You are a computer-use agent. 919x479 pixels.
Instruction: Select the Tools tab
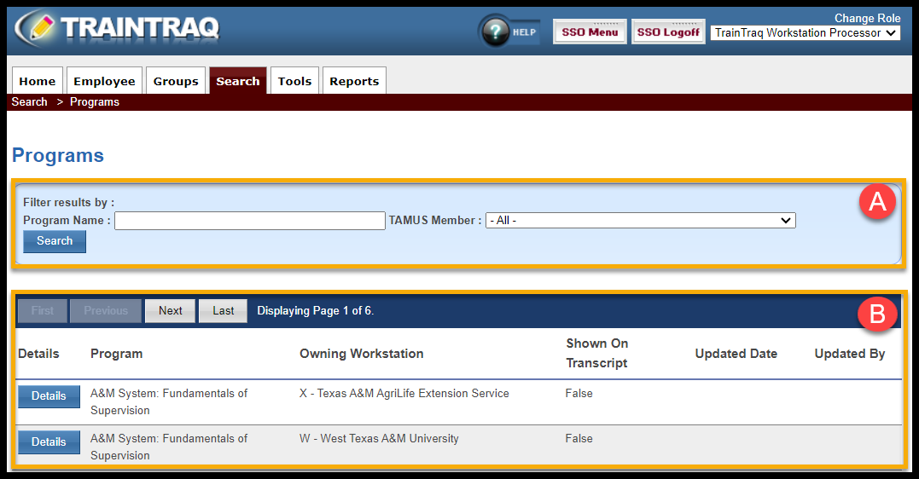[x=294, y=81]
